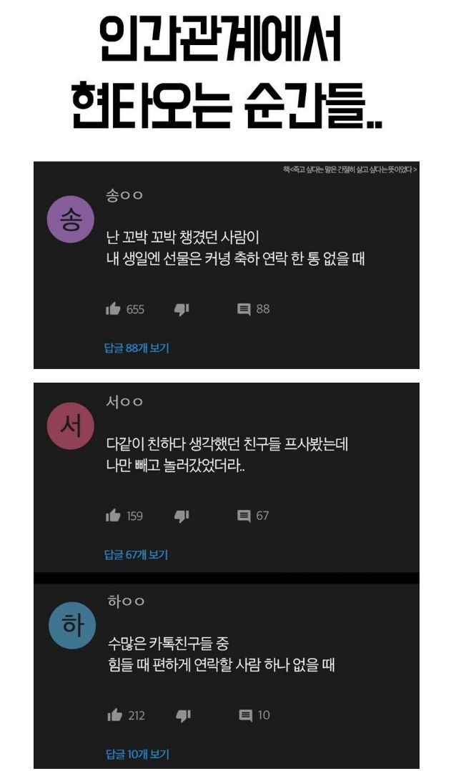Dislike the comment by 하ㅇㅇ
This screenshot has width=456, height=771.
pos(183,715)
